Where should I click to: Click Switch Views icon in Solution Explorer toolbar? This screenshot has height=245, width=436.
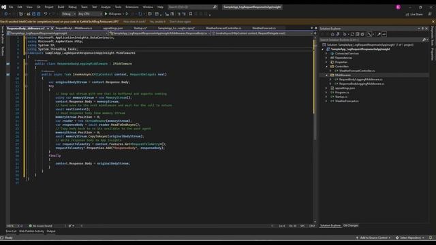[x=338, y=34]
